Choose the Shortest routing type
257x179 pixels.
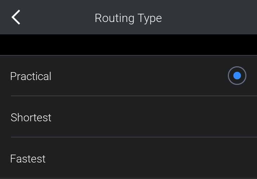(31, 117)
